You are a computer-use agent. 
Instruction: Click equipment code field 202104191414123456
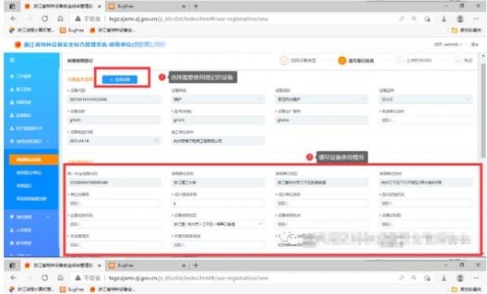click(114, 99)
